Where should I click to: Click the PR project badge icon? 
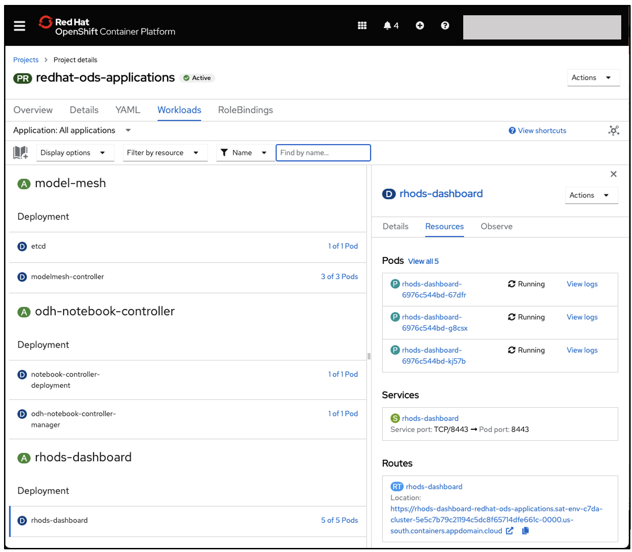click(x=22, y=79)
